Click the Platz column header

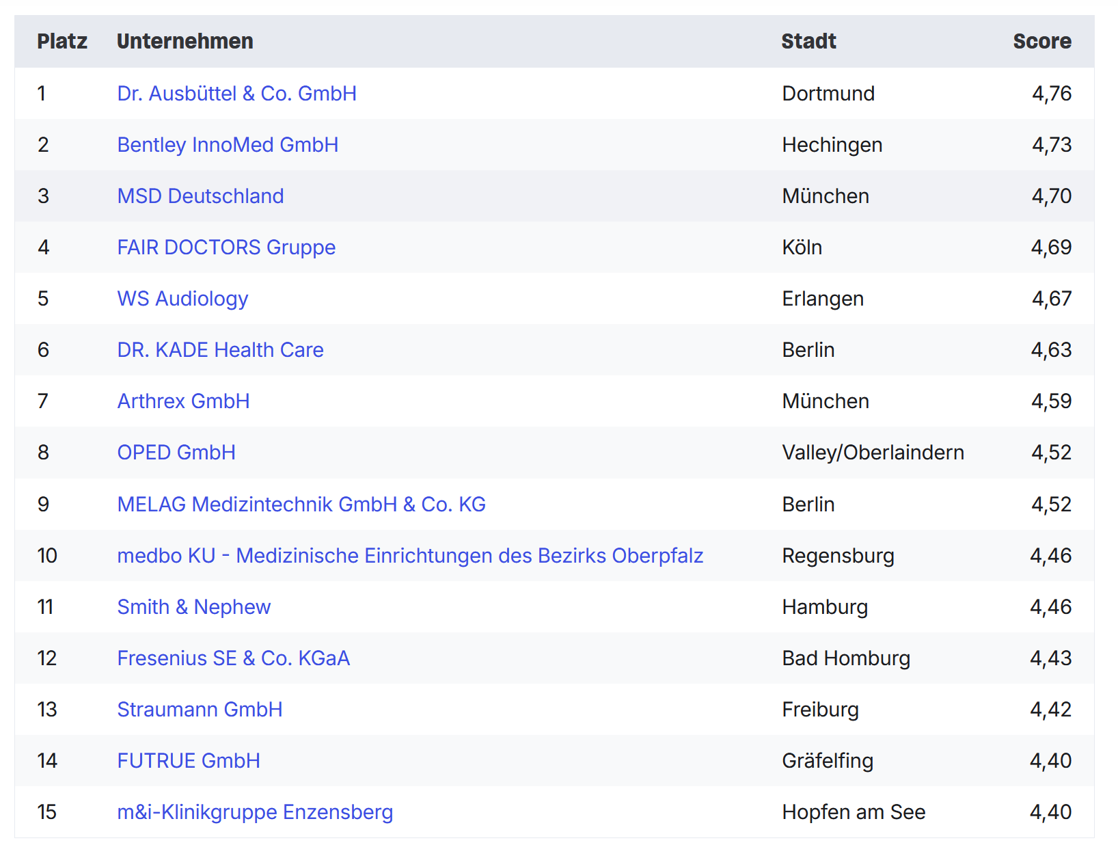coord(62,41)
